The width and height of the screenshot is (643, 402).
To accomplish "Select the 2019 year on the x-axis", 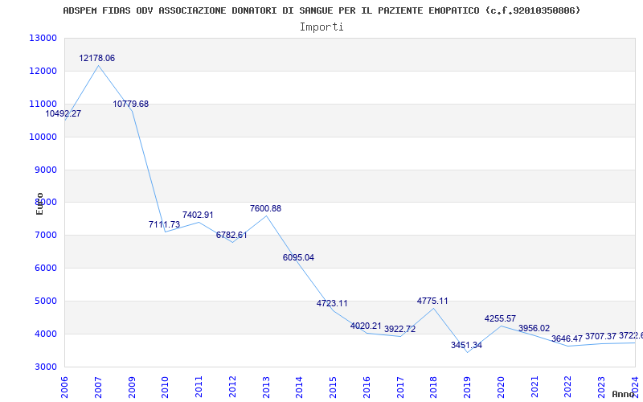I will (x=467, y=384).
